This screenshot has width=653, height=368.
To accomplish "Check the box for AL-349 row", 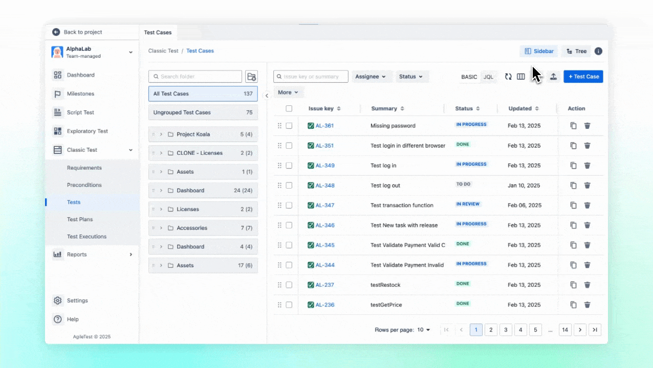I will [289, 166].
